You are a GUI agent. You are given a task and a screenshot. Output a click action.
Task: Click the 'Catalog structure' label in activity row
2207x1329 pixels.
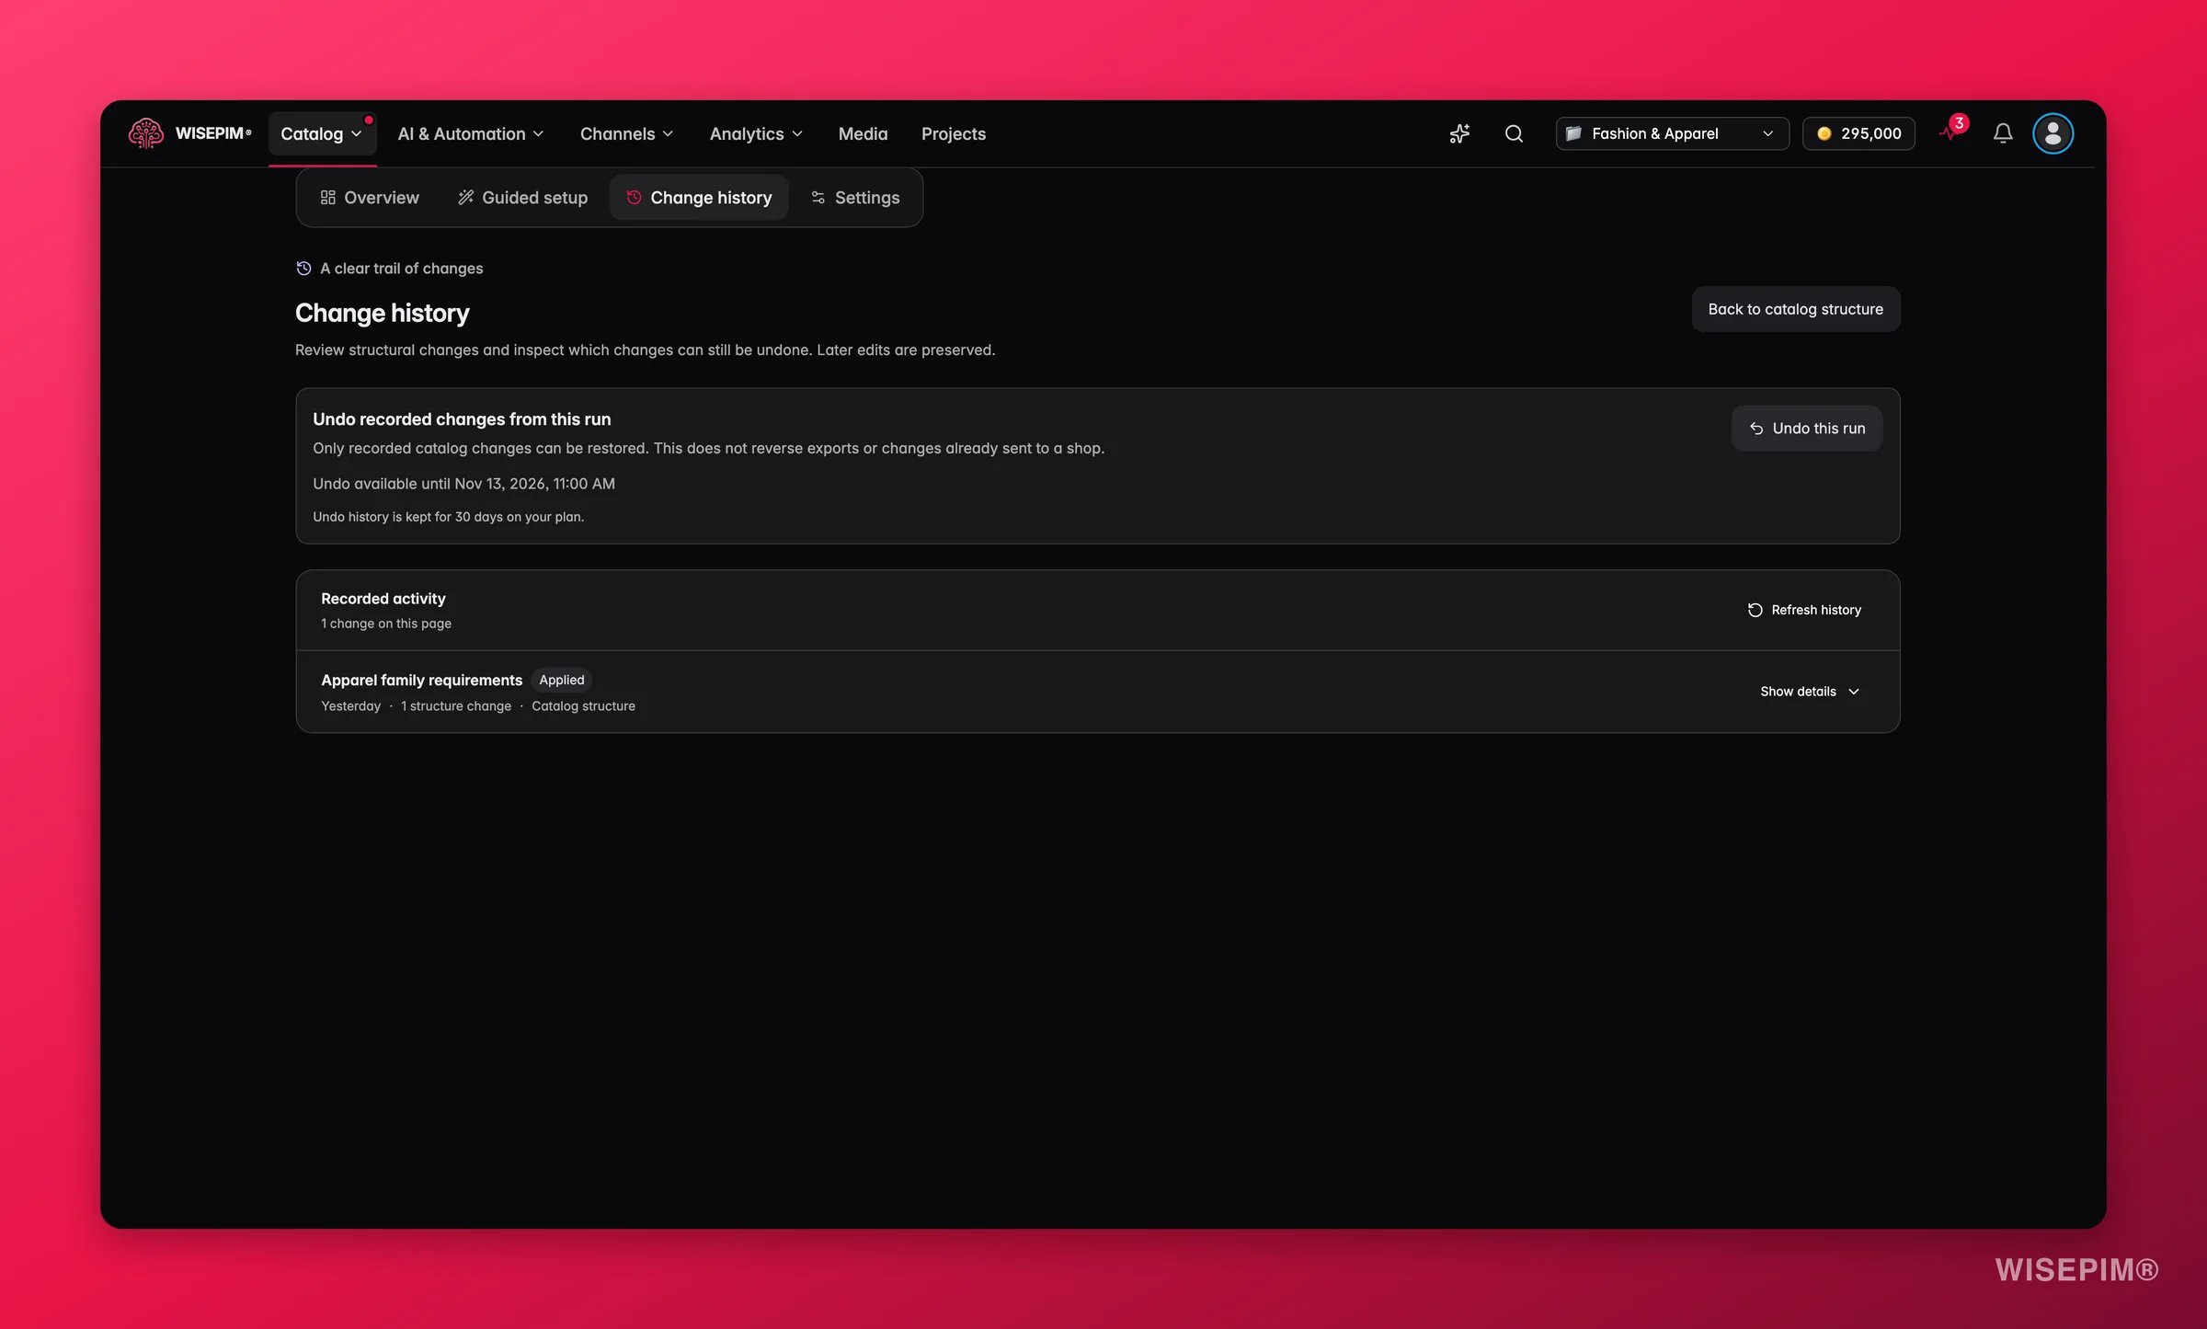click(583, 706)
